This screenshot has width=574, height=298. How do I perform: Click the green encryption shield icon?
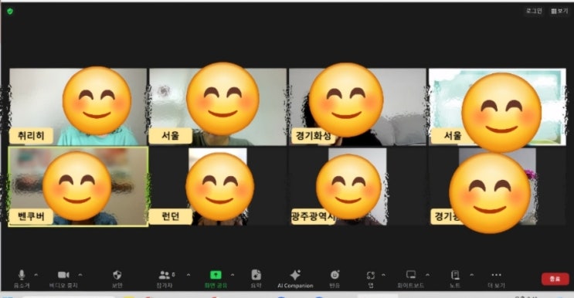(10, 12)
